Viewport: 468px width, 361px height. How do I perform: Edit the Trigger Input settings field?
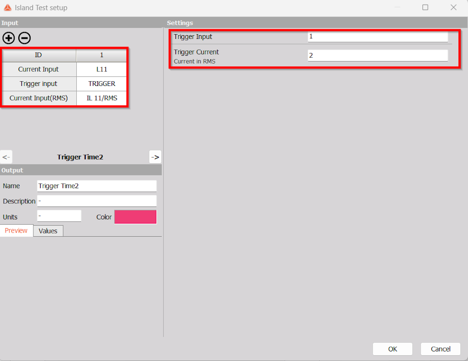tap(378, 37)
